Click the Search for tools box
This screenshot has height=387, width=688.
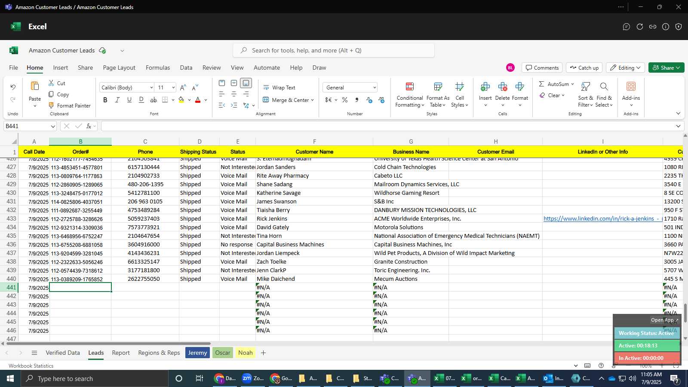tap(334, 50)
